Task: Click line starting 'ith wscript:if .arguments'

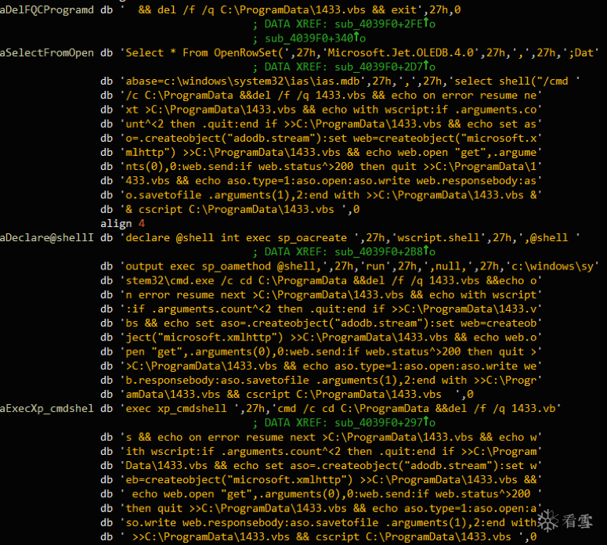Action: point(321,451)
